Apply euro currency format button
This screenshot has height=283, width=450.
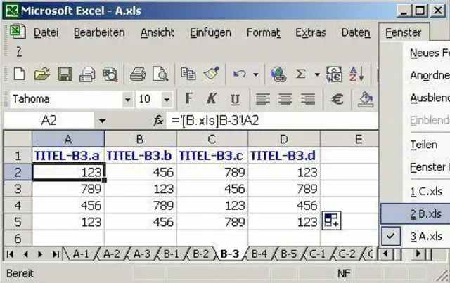[x=337, y=99]
